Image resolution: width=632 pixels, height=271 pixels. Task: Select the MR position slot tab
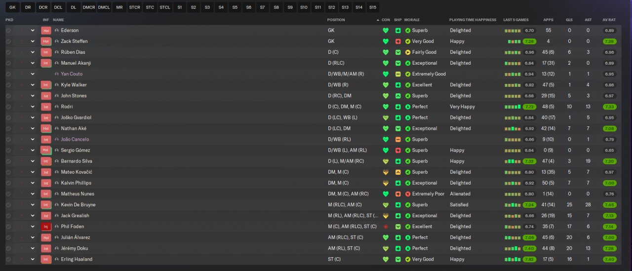pos(119,7)
